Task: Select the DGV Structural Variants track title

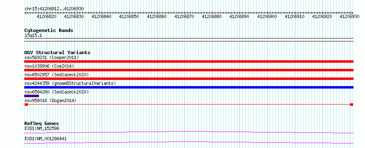Action: (x=57, y=52)
